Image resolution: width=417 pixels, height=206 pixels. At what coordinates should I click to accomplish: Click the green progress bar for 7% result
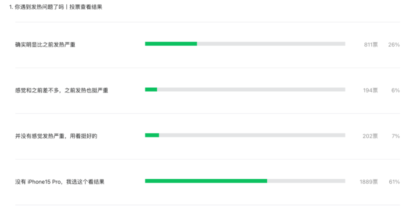coord(152,135)
